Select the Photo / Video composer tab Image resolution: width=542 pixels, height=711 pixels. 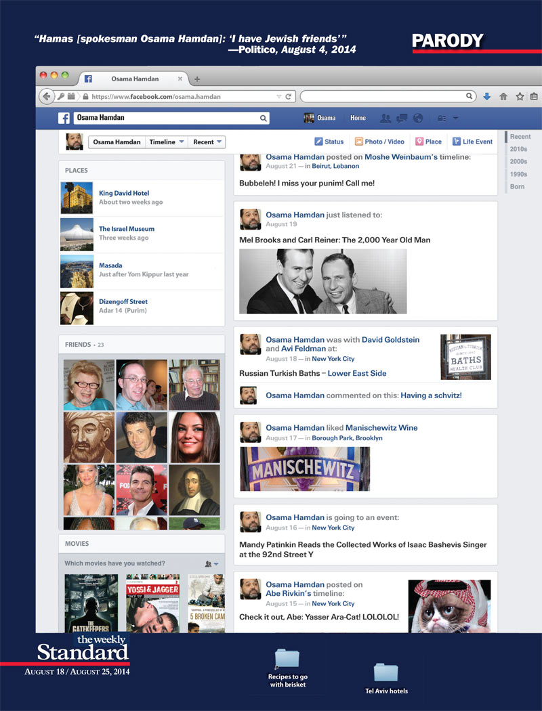tap(379, 142)
